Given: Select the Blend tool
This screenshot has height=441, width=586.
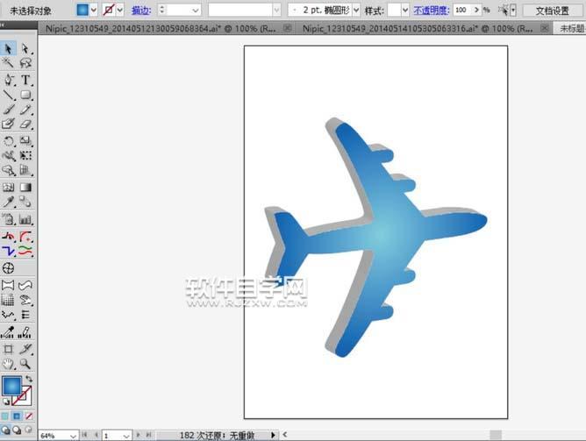Looking at the screenshot, I should 25,202.
